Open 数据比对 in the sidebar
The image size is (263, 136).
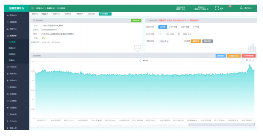click(12, 48)
